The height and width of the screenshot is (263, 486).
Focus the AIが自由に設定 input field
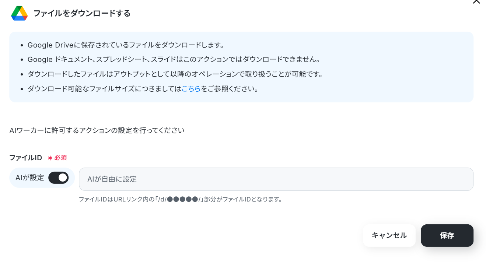click(276, 179)
